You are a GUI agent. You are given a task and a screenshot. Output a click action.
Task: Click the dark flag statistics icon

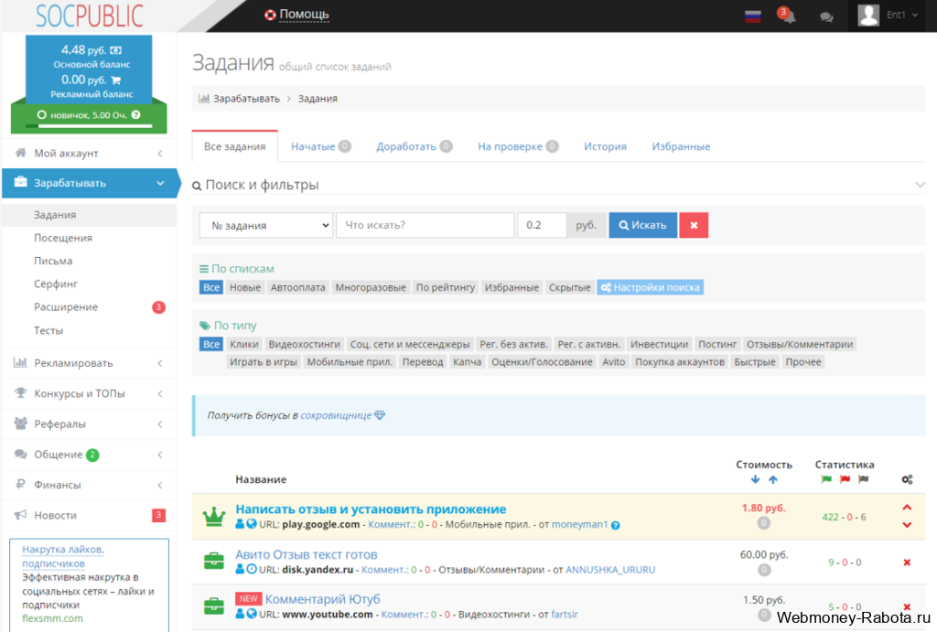pyautogui.click(x=864, y=479)
